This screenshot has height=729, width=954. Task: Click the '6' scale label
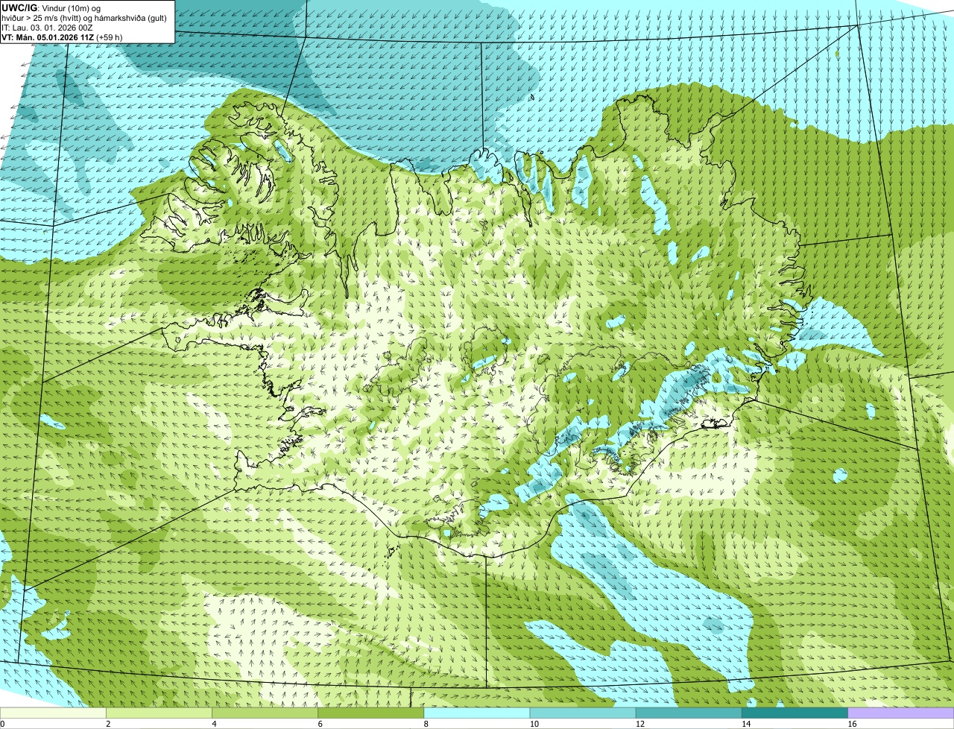pyautogui.click(x=320, y=724)
